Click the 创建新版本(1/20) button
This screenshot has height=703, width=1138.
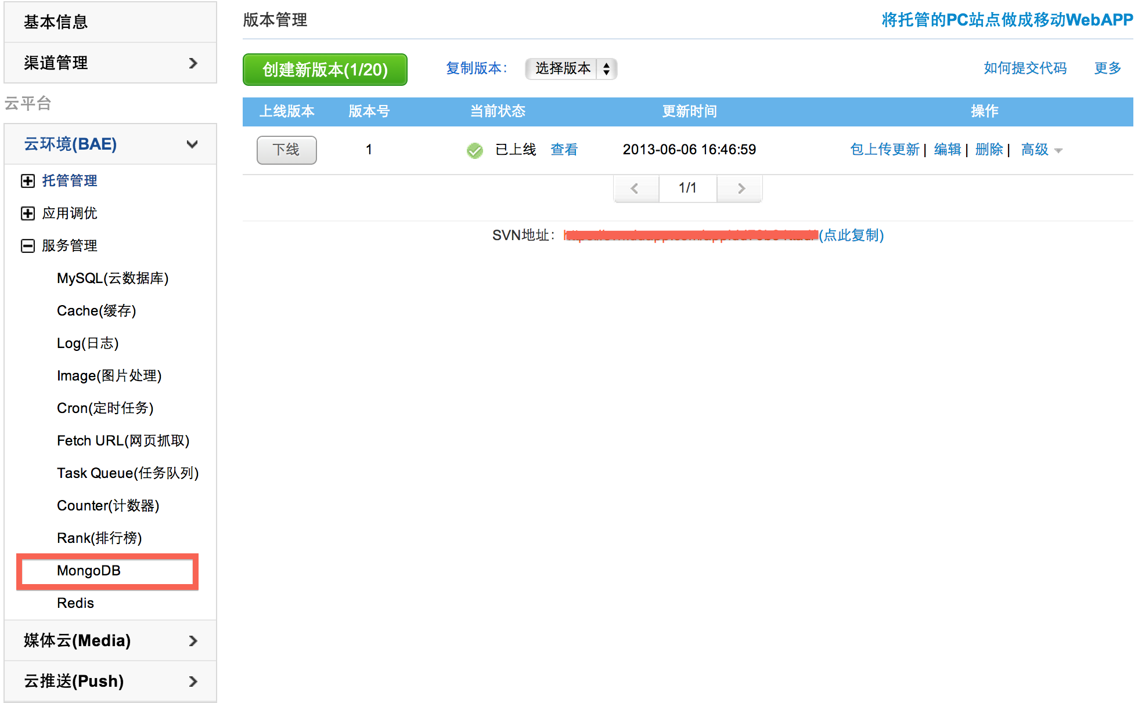pyautogui.click(x=325, y=70)
